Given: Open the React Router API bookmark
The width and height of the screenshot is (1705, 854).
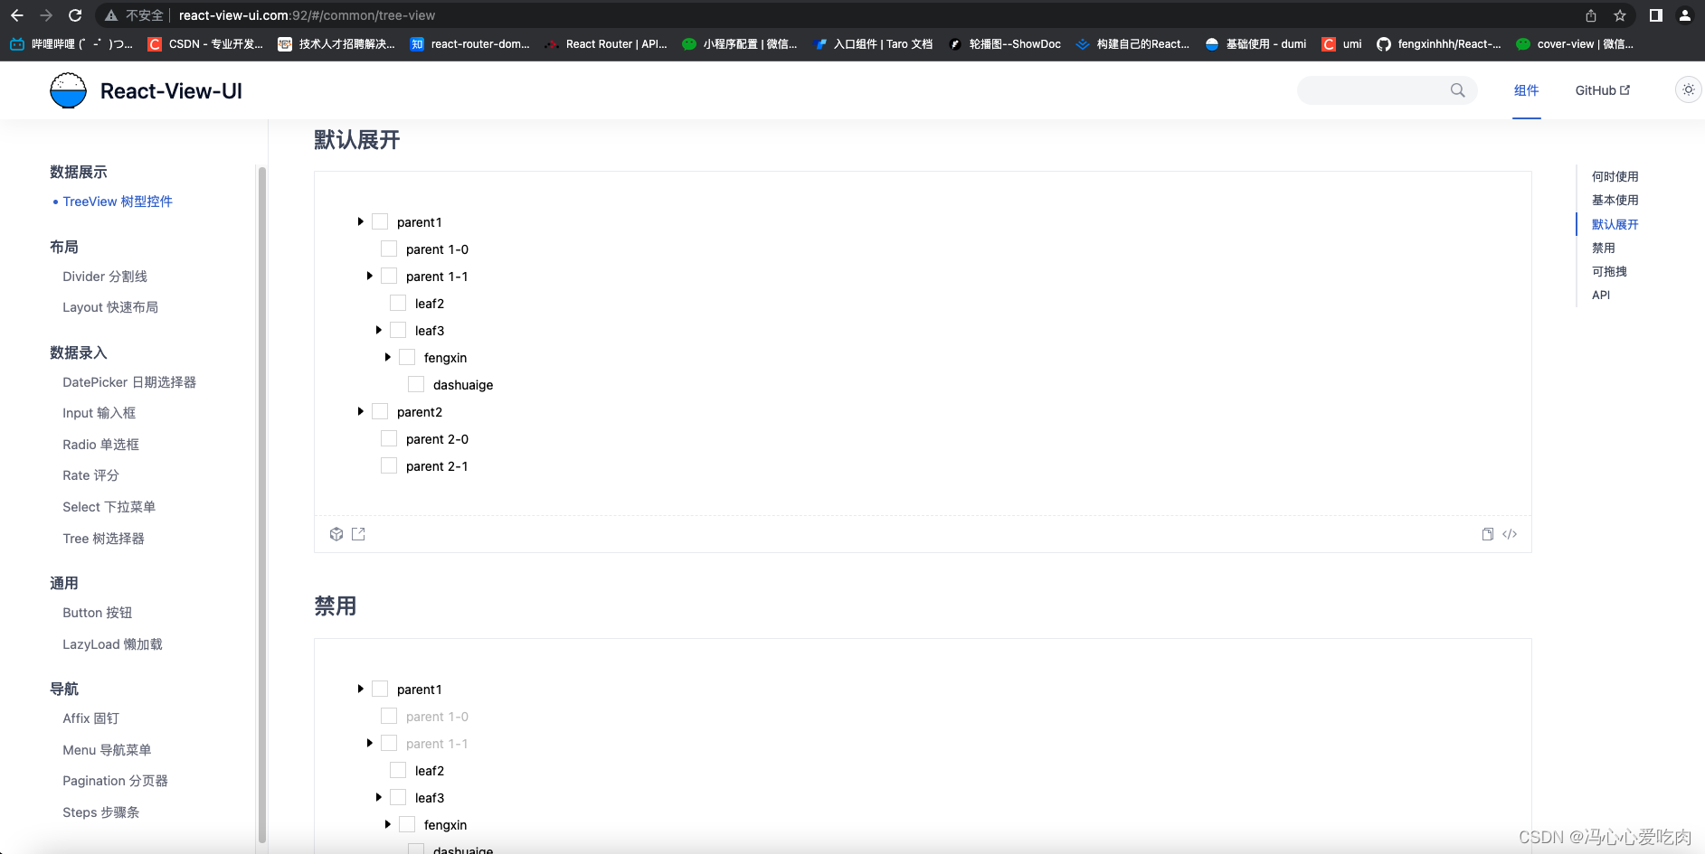Looking at the screenshot, I should [605, 43].
